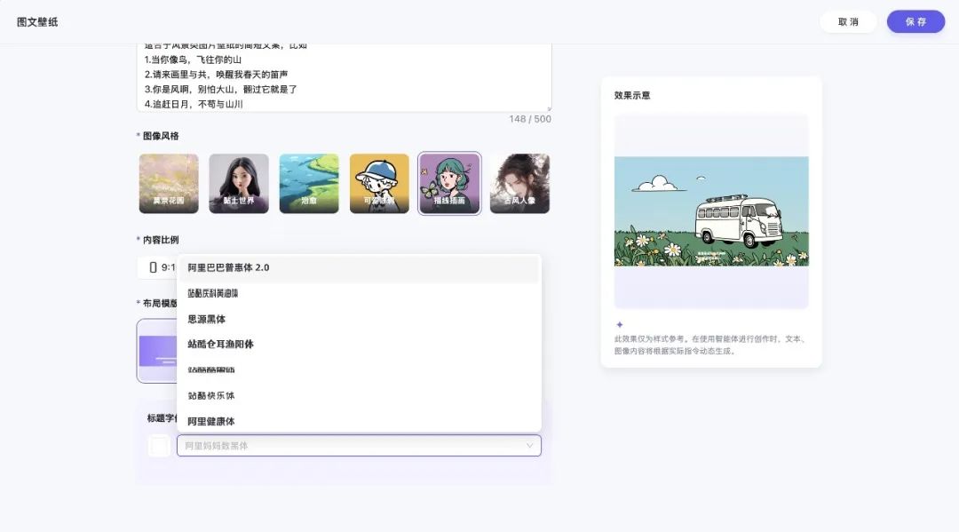Choose the 古风人像 portrait style
Screen dimensions: 959x532
click(519, 183)
